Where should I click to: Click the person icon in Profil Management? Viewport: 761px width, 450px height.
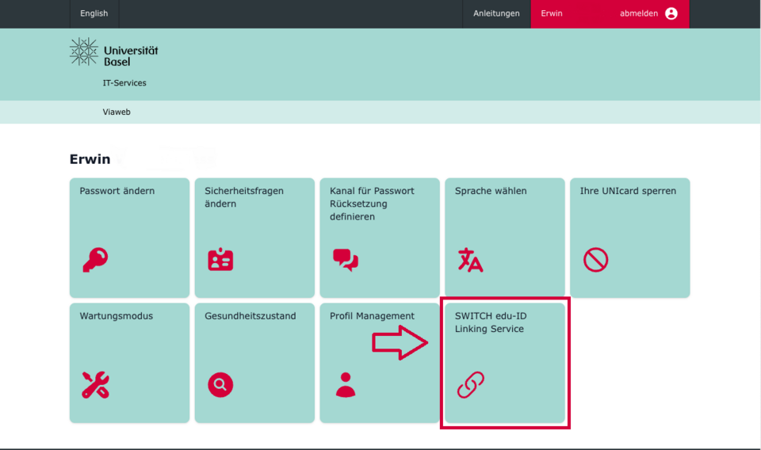point(346,384)
